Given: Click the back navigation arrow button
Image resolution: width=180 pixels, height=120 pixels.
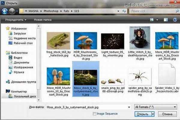Looking at the screenshot, I should tap(4, 11).
